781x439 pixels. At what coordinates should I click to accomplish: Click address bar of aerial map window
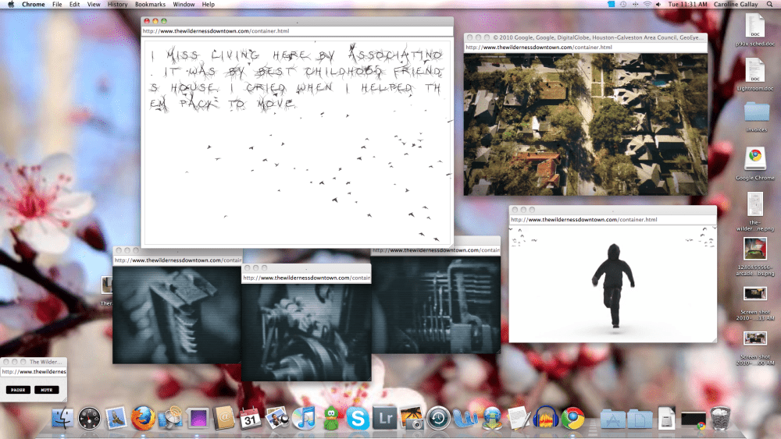(x=585, y=48)
